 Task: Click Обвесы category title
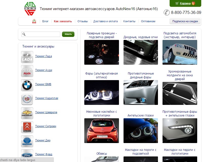(102, 154)
